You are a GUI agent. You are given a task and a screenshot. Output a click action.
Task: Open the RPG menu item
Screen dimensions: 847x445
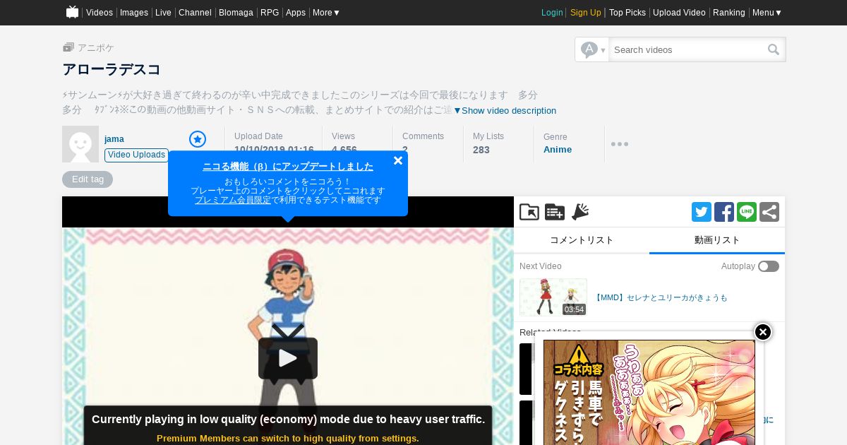270,13
